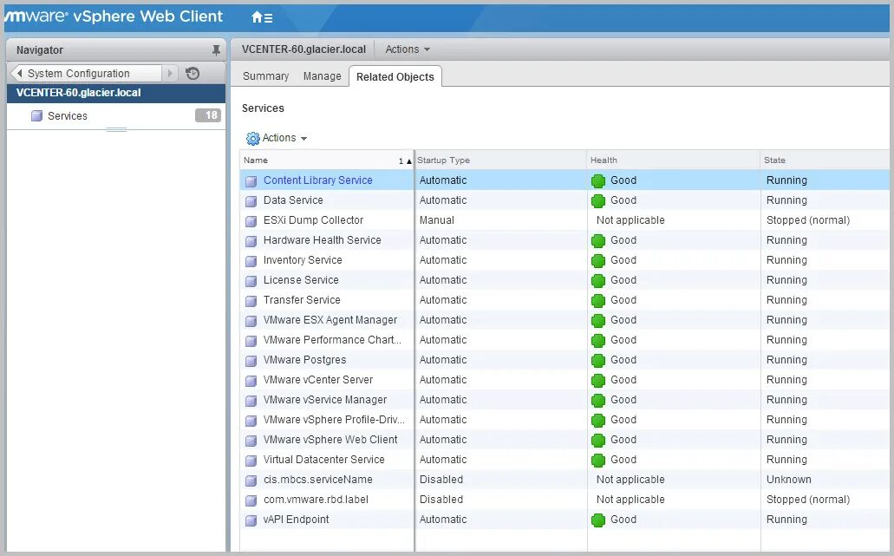Click the Hardware Health Service icon
894x556 pixels.
pos(251,241)
